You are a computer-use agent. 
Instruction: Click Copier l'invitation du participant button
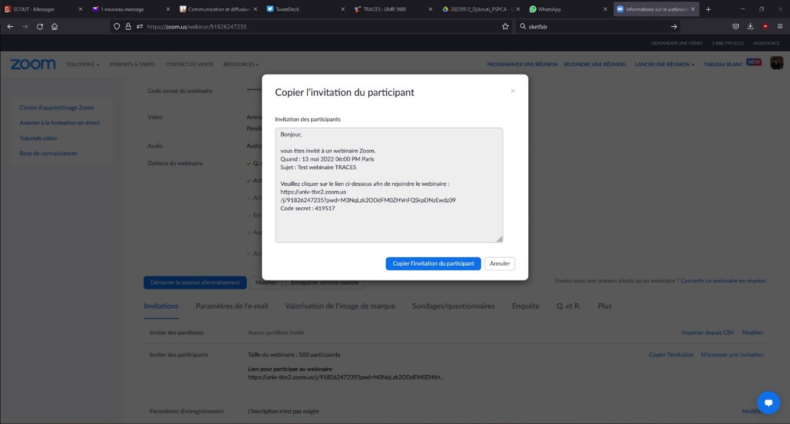pos(433,264)
